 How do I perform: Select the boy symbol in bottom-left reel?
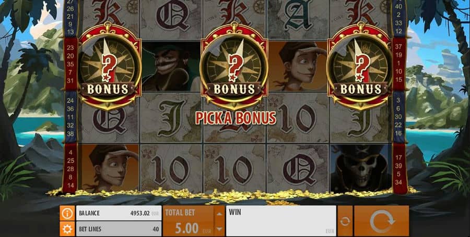click(109, 169)
